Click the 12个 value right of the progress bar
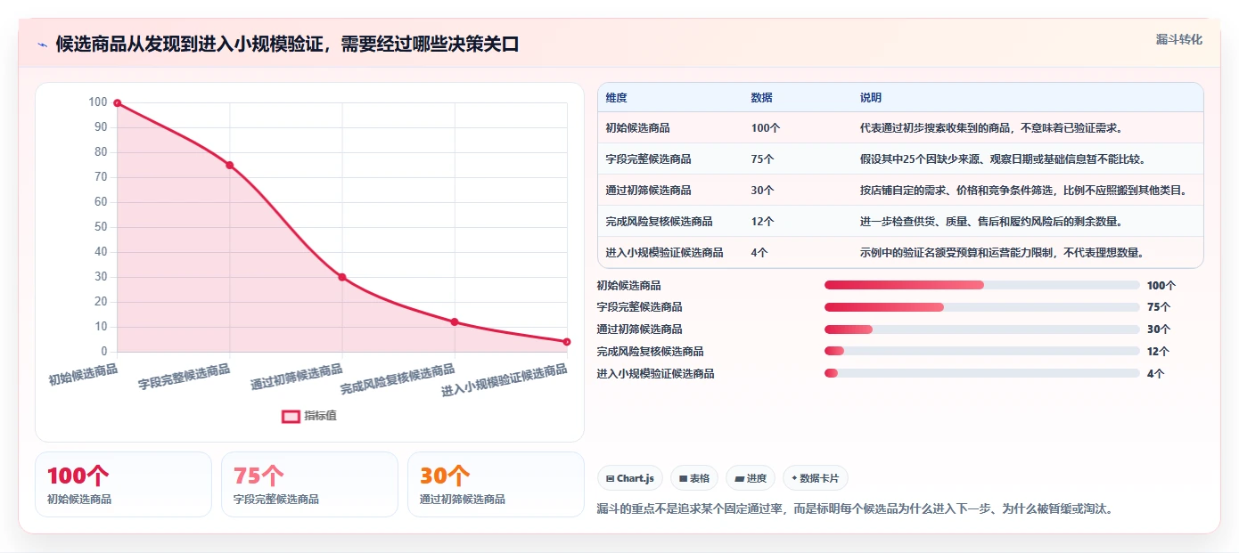This screenshot has height=553, width=1239. pyautogui.click(x=1159, y=352)
